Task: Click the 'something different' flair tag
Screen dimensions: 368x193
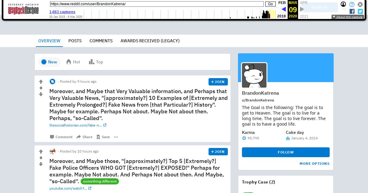Action: point(100,181)
